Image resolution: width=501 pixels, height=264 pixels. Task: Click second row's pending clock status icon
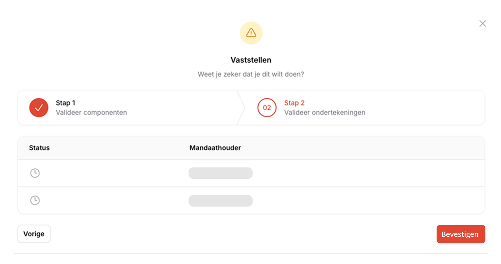click(x=35, y=200)
